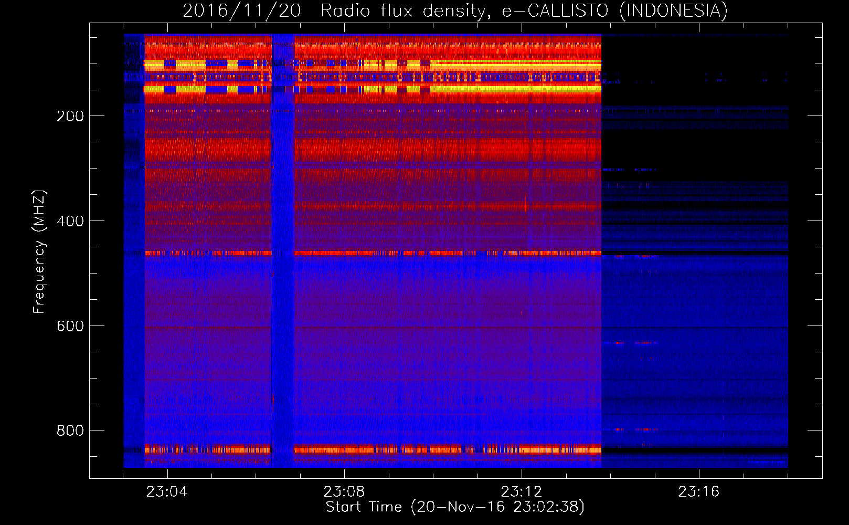Image resolution: width=849 pixels, height=525 pixels.
Task: Select the '200' frequency axis label
Action: [70, 116]
